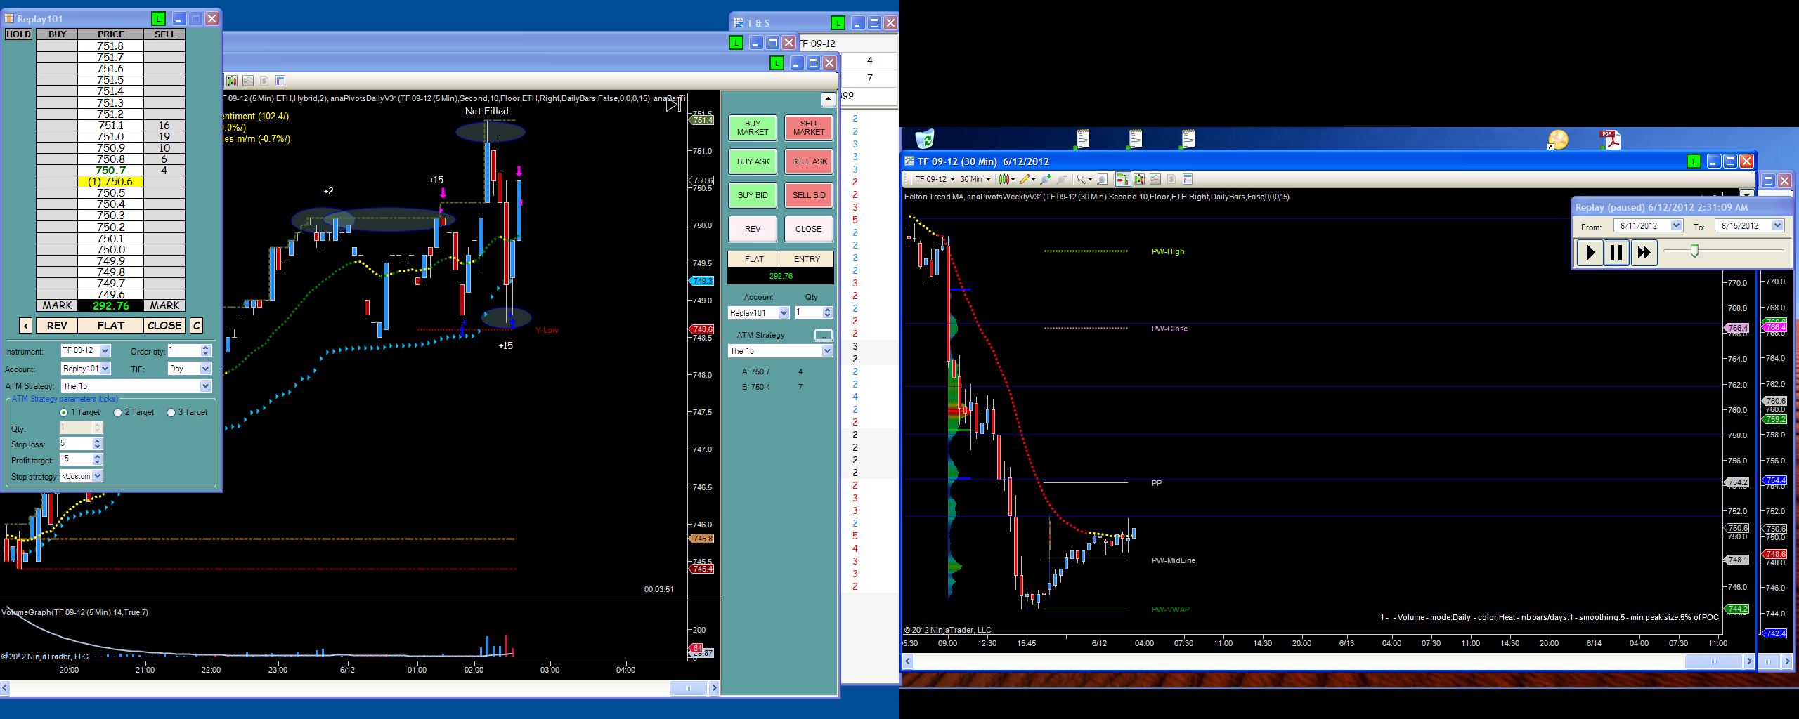The image size is (1799, 719).
Task: Click REV button in Chart Trader panel
Action: 753,229
